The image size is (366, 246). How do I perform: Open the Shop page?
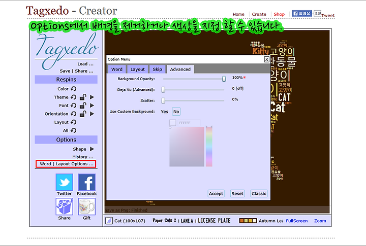(279, 14)
